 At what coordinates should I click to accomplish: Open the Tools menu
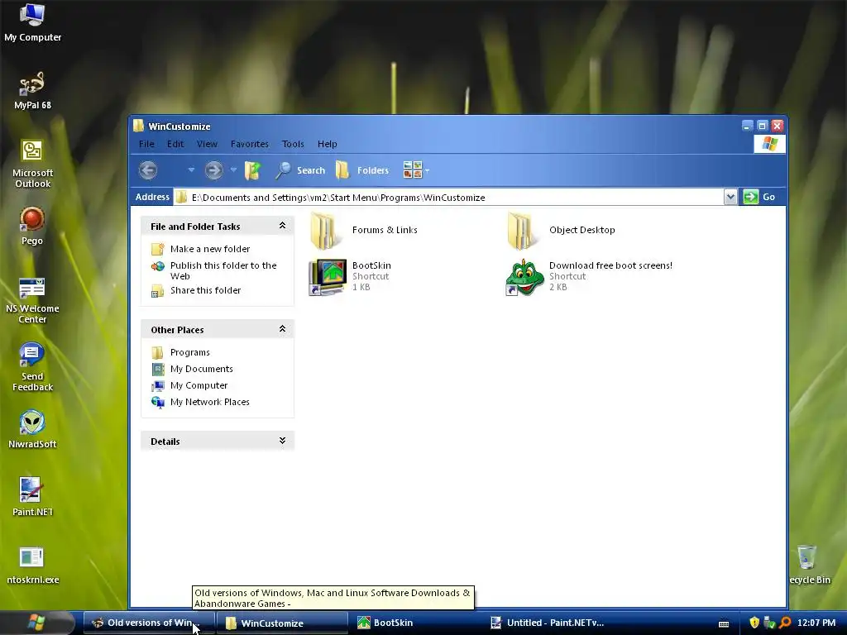[293, 144]
